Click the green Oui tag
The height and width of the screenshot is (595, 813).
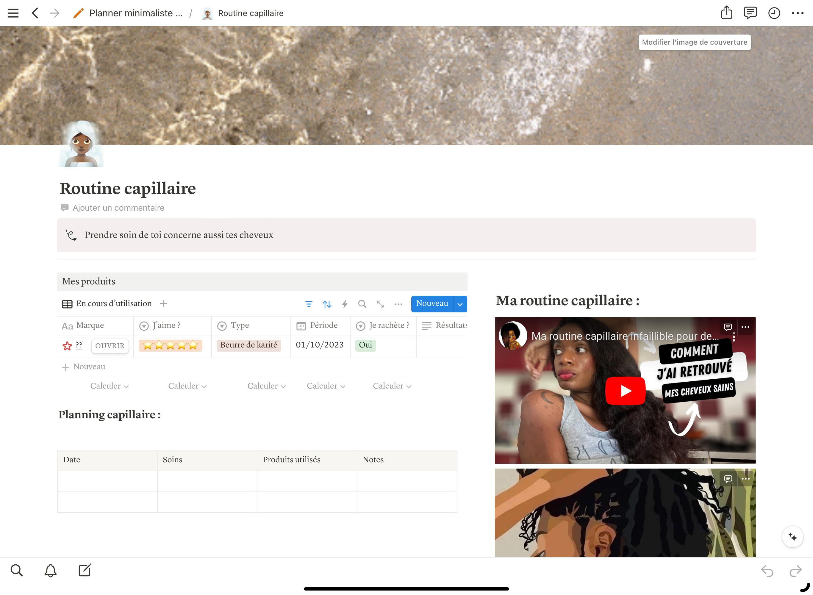tap(365, 345)
